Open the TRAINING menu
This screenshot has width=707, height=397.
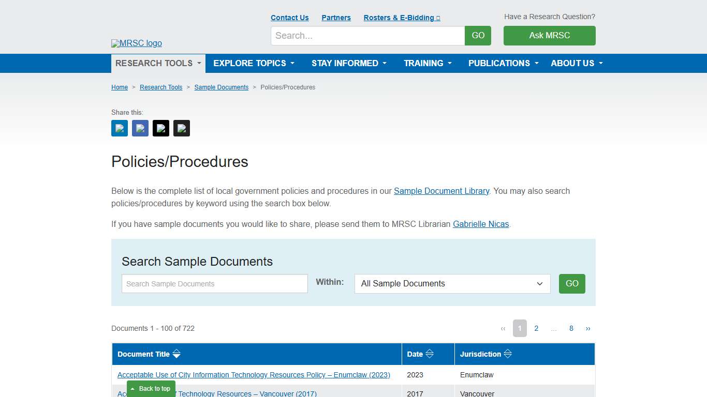coord(428,63)
